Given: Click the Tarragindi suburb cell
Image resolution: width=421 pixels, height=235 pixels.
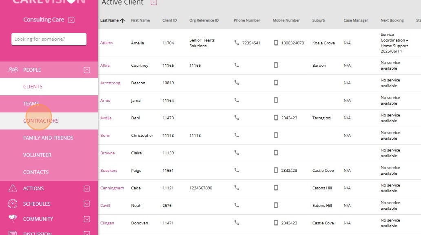Looking at the screenshot, I should click(321, 118).
